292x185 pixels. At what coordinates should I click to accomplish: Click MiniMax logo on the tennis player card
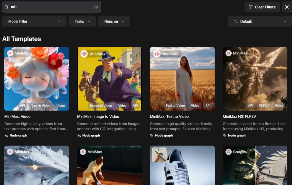coord(83,152)
